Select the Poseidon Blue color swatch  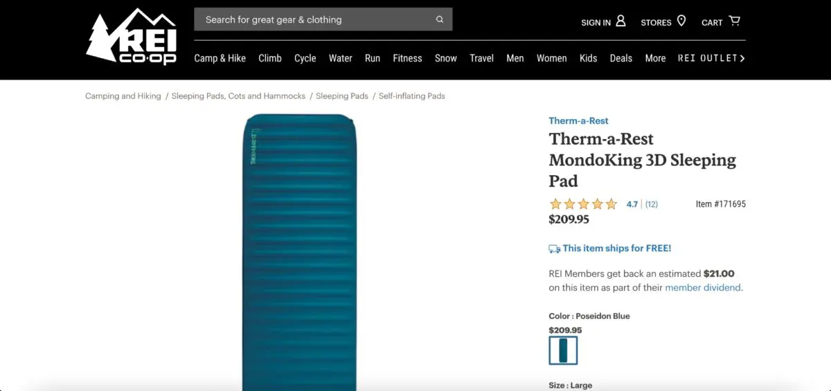pos(563,350)
